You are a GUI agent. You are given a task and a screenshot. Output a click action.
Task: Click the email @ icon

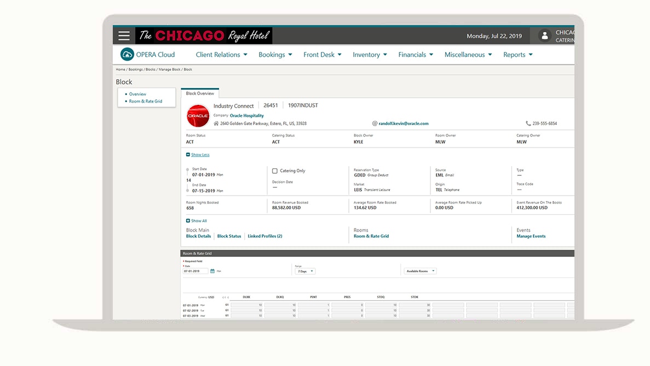pos(375,123)
